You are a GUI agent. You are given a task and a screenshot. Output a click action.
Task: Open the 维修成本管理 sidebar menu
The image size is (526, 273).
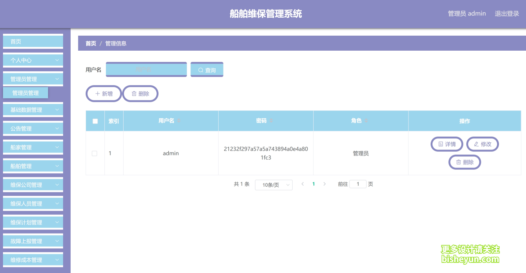33,260
